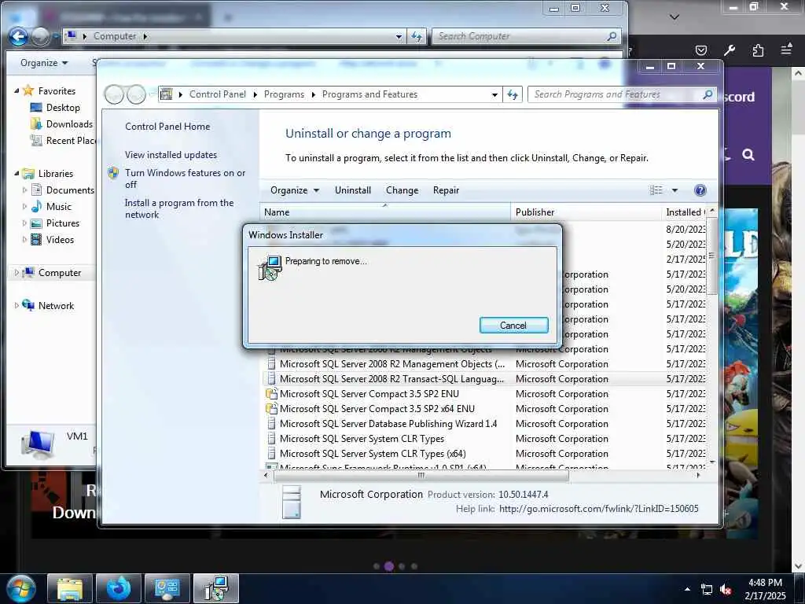Click the horizontal scrollbar of program list

[x=421, y=476]
